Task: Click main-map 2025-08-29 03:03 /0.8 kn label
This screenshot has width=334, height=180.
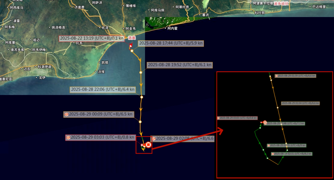Action: tap(101, 137)
